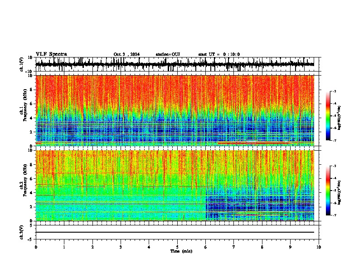Click the "9" tick on the time axis
The image size is (359, 277).
(x=290, y=247)
